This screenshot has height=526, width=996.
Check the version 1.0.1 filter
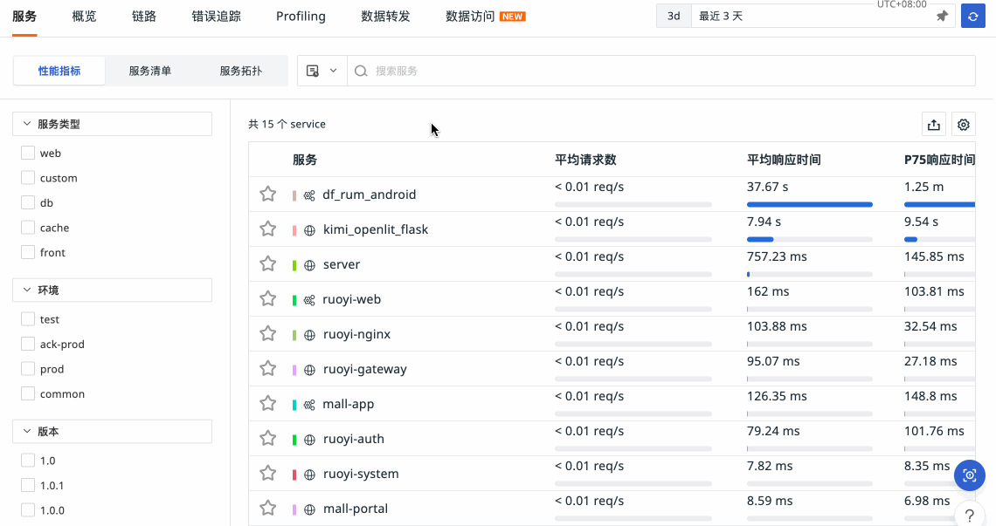28,485
